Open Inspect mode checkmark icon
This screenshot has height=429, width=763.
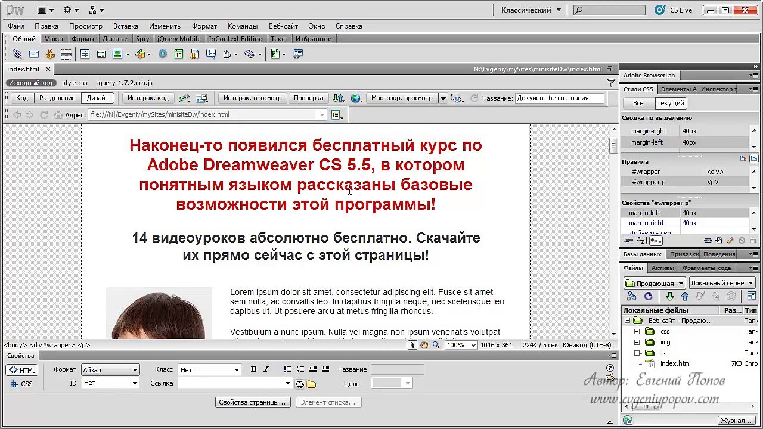click(202, 98)
